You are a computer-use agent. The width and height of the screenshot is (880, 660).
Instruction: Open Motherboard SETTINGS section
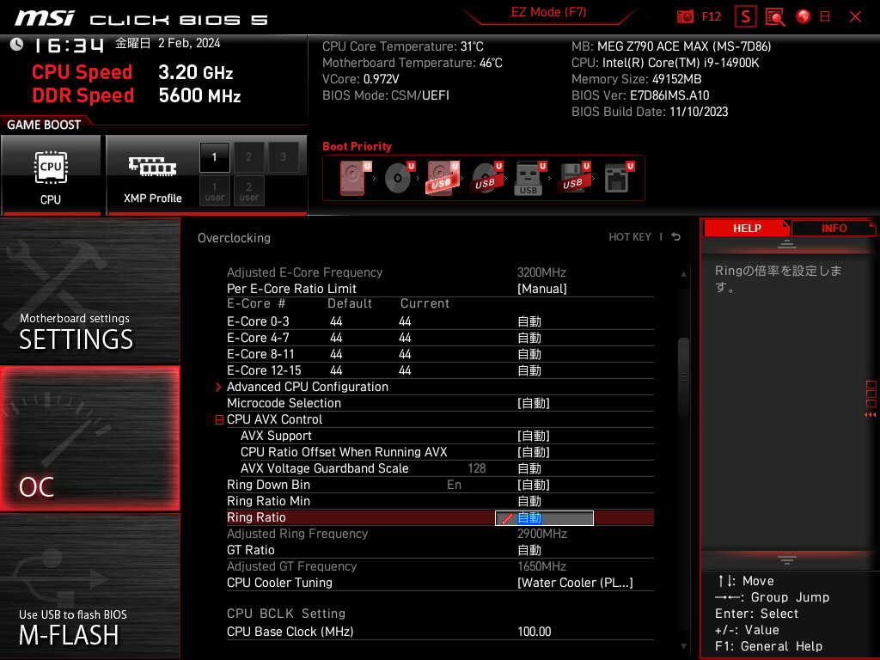[89, 290]
